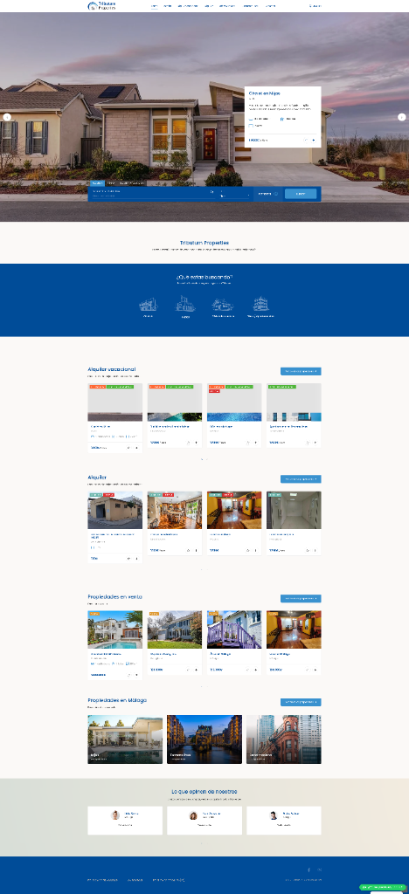Open the yellow room with red wall rental photo
The height and width of the screenshot is (894, 409).
(234, 510)
